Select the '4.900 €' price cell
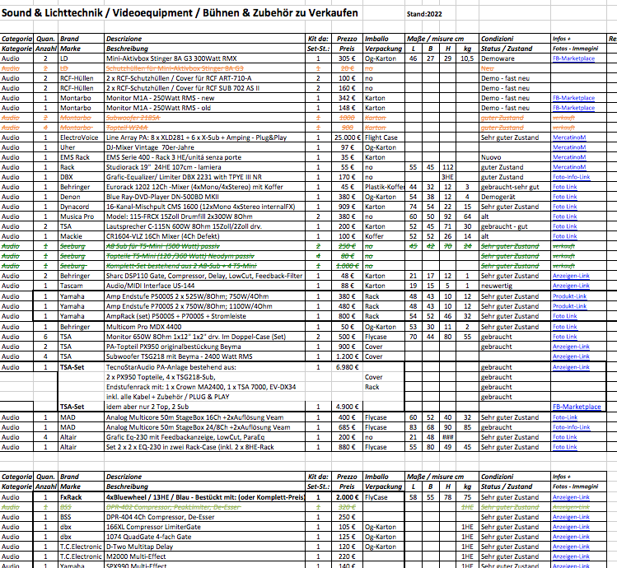 click(x=347, y=407)
